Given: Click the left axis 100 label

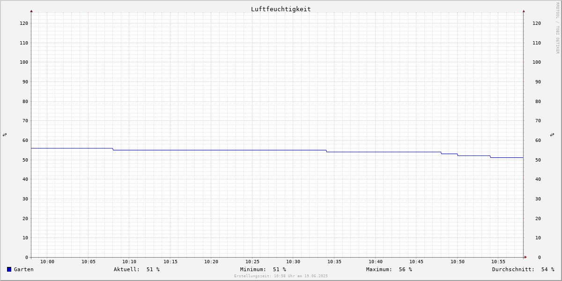Looking at the screenshot, I should pos(24,62).
